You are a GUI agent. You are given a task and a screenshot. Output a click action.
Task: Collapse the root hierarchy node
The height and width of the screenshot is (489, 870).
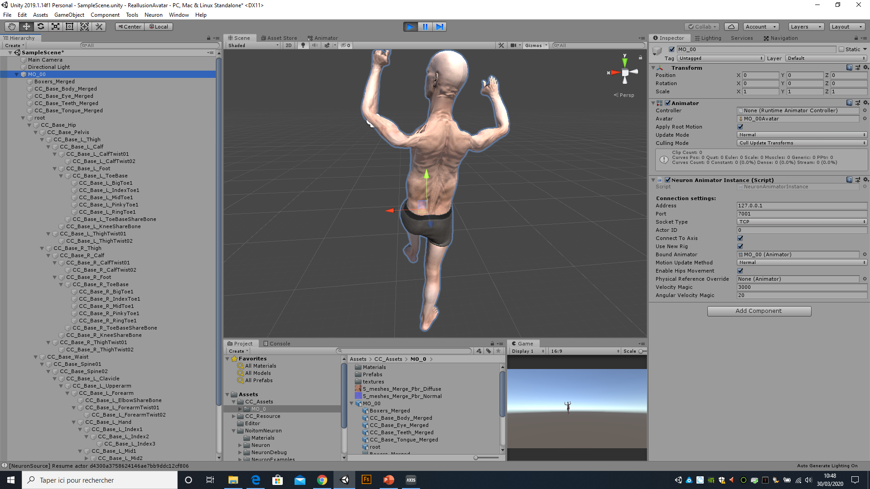tap(23, 118)
